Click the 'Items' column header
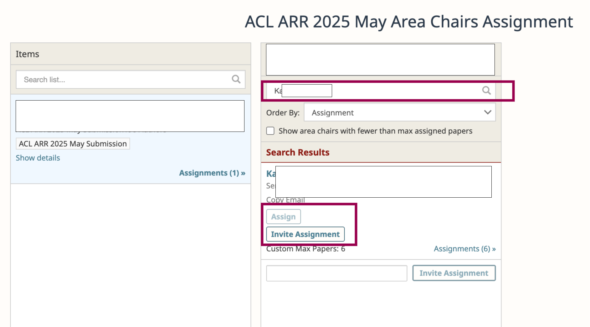This screenshot has height=327, width=590. coord(28,54)
